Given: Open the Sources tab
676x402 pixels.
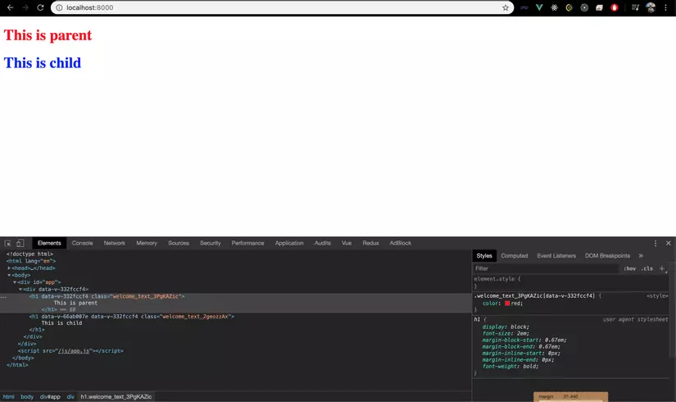Looking at the screenshot, I should pyautogui.click(x=179, y=243).
